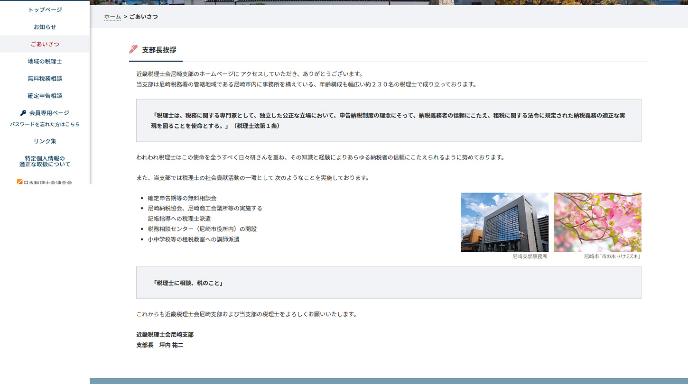Click the 尼崎支部事務所 building photo
This screenshot has height=384, width=688.
504,222
